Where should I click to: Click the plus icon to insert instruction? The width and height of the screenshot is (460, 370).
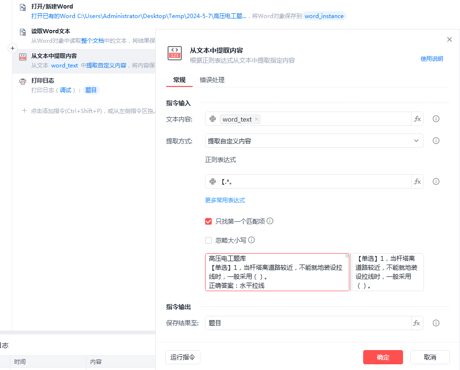[x=13, y=48]
